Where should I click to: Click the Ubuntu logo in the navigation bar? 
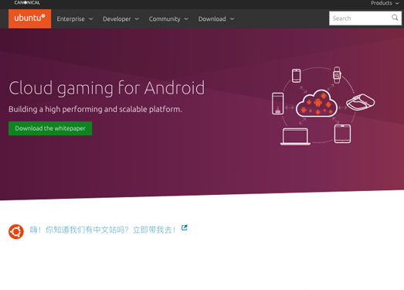pos(29,19)
